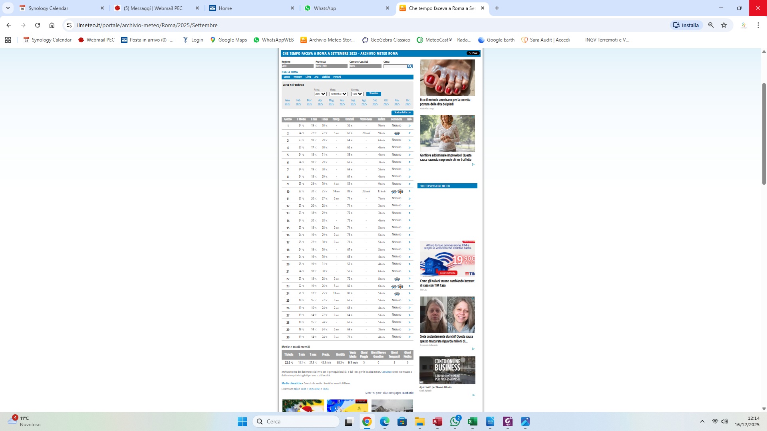Click the search magnifier icon beside Cerca field
The width and height of the screenshot is (767, 431).
click(410, 66)
